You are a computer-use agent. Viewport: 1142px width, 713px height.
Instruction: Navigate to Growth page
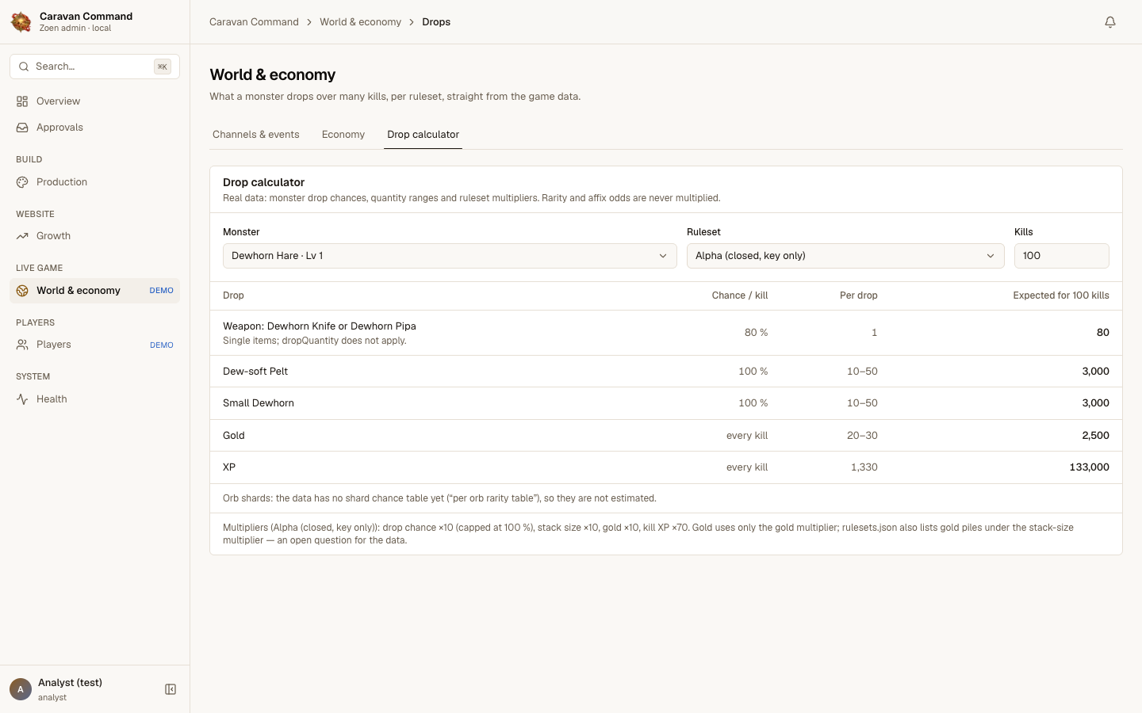(95, 236)
